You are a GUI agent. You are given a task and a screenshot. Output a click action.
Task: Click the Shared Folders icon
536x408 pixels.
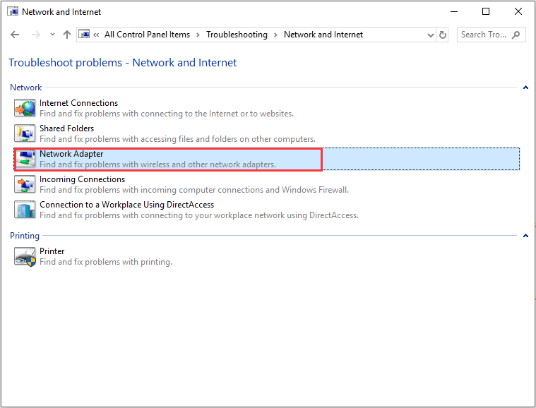[25, 133]
